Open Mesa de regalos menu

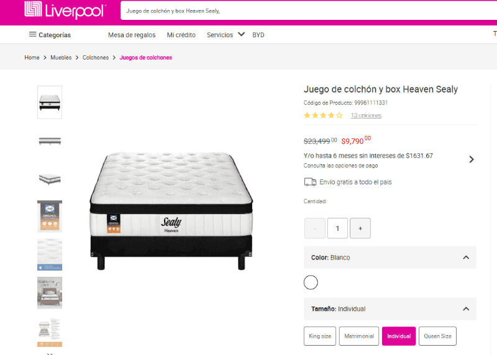(132, 35)
